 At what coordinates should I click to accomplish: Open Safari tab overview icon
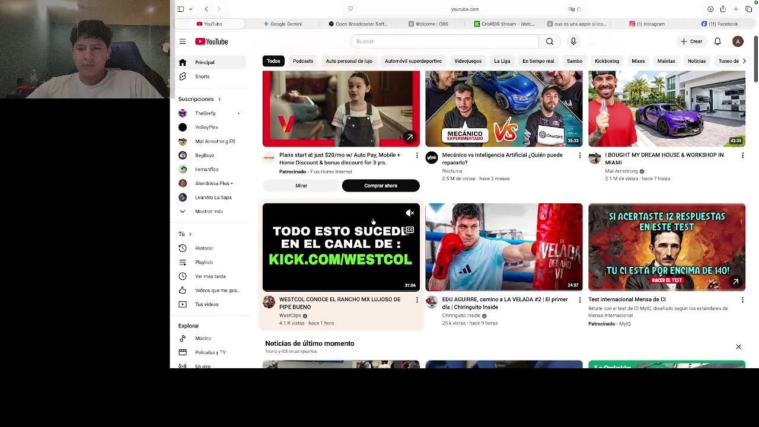749,9
